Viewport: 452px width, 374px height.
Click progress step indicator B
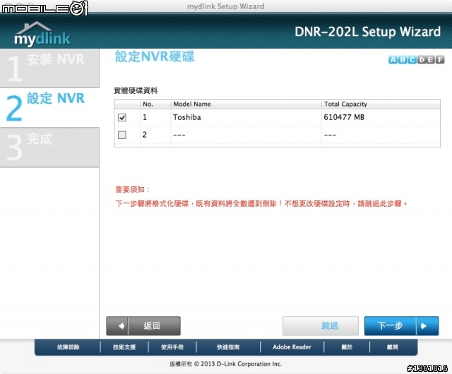pos(403,60)
